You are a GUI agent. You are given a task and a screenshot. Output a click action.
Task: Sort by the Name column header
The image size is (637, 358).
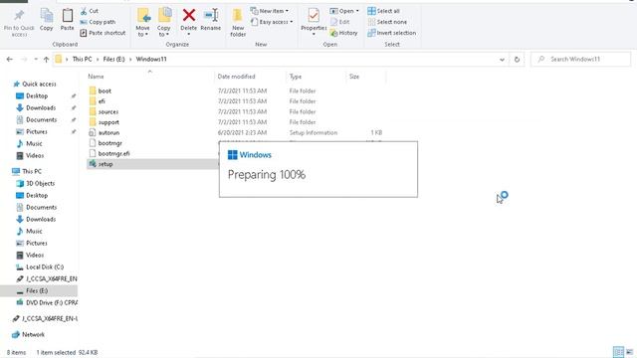(x=96, y=77)
